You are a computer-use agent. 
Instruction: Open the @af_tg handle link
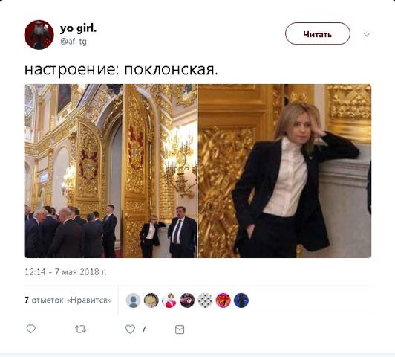coord(74,42)
